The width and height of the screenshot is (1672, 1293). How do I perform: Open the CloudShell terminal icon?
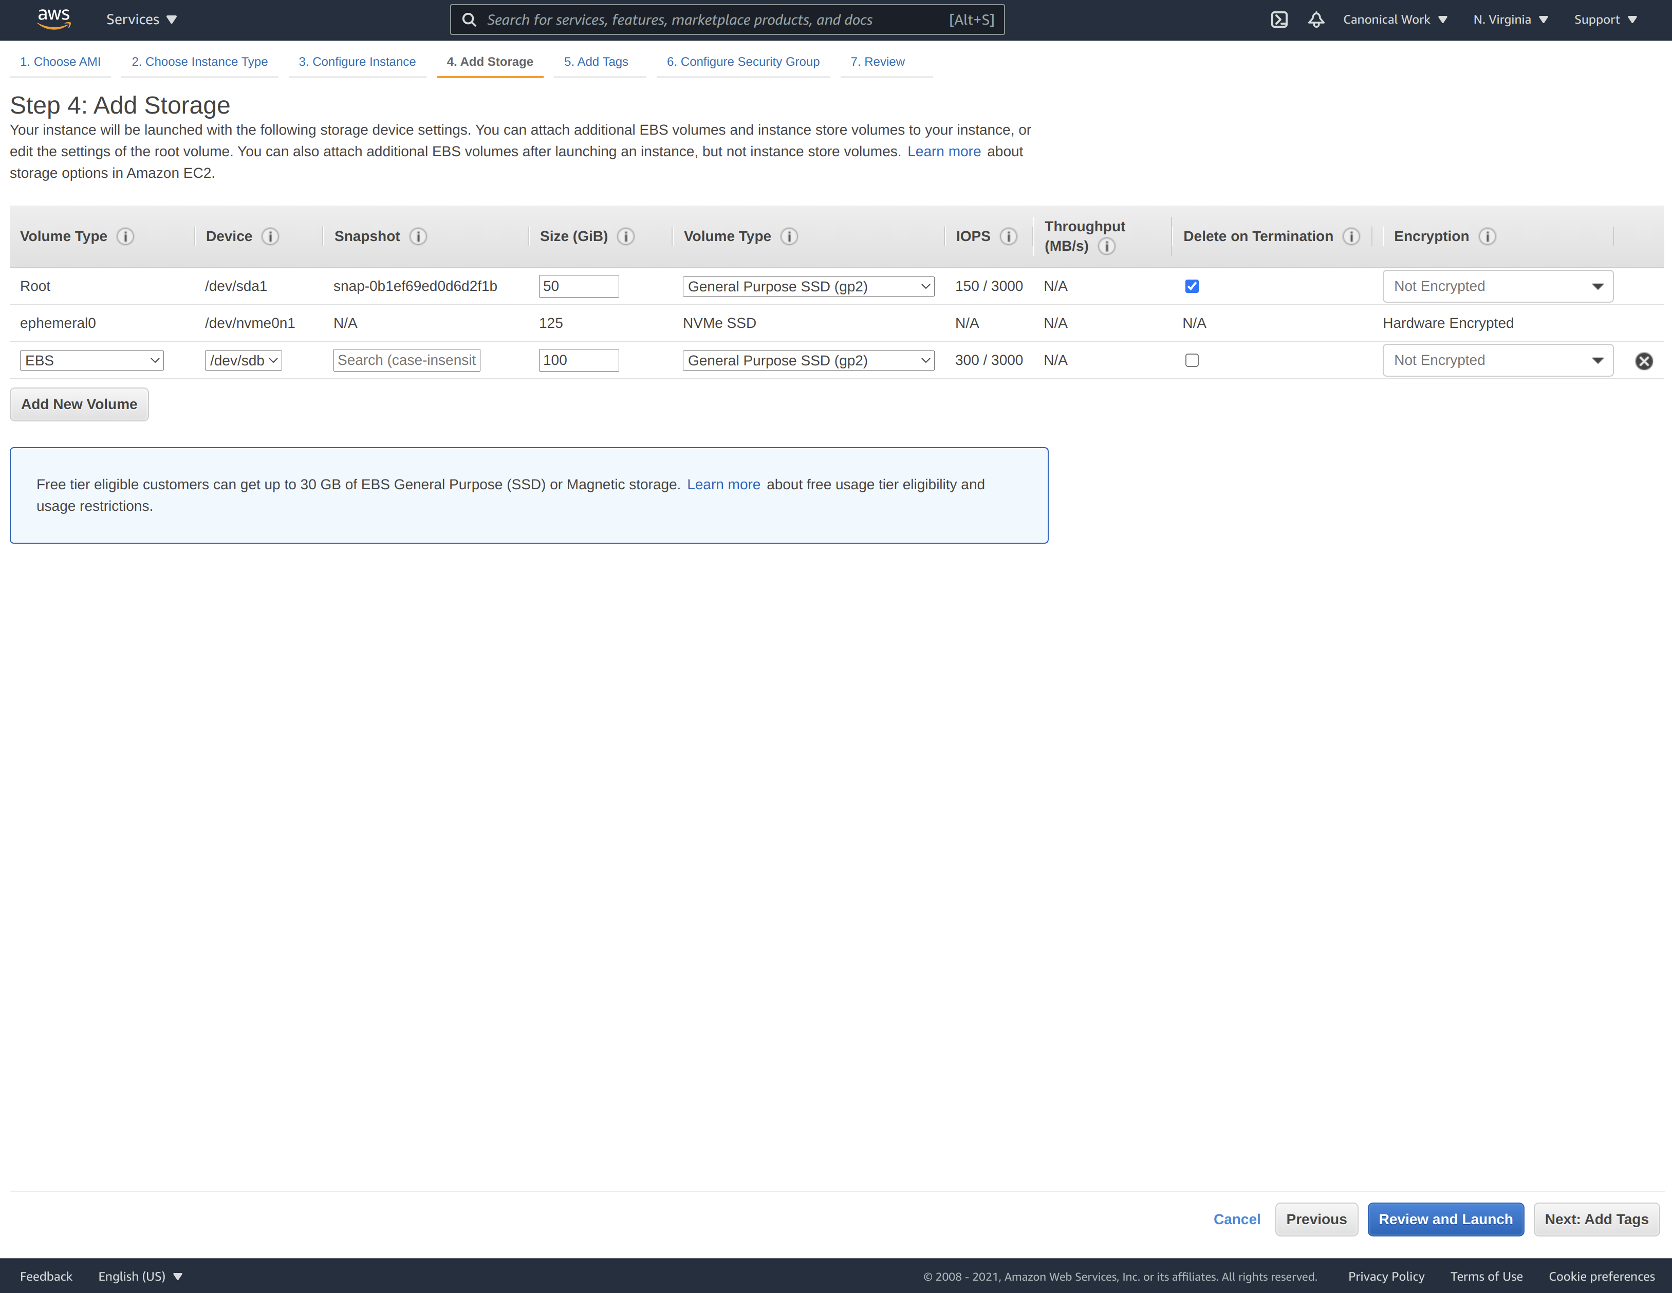pos(1278,19)
